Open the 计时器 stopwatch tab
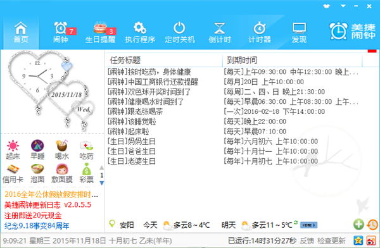This screenshot has height=248, width=380. click(x=260, y=32)
